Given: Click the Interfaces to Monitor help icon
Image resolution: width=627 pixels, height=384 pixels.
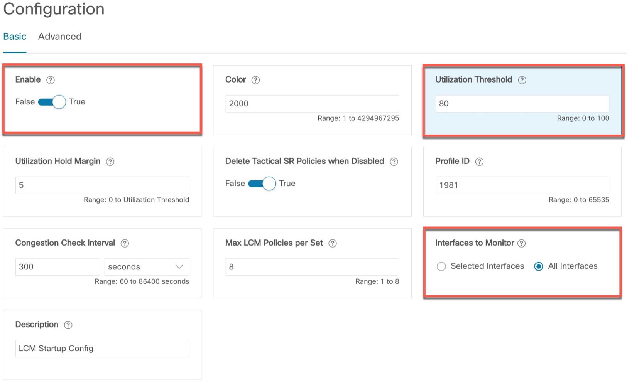Looking at the screenshot, I should [x=522, y=243].
